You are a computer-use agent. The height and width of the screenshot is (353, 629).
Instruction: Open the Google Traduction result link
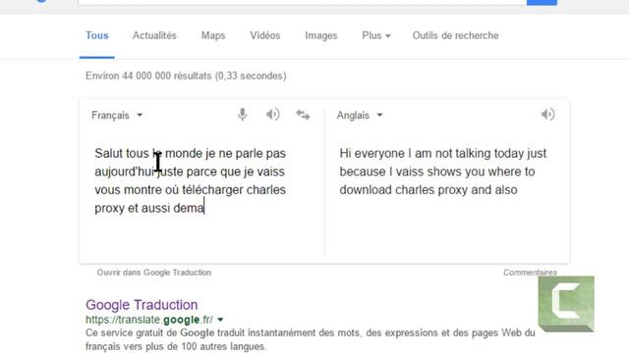pyautogui.click(x=142, y=305)
